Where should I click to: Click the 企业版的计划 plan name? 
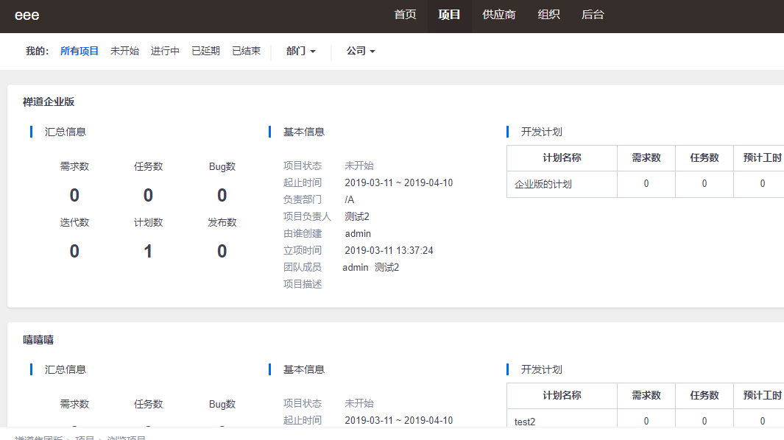[543, 184]
